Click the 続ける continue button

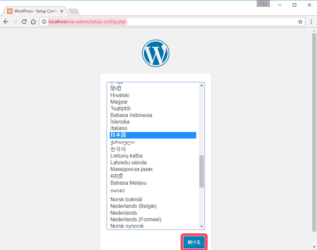pyautogui.click(x=194, y=242)
